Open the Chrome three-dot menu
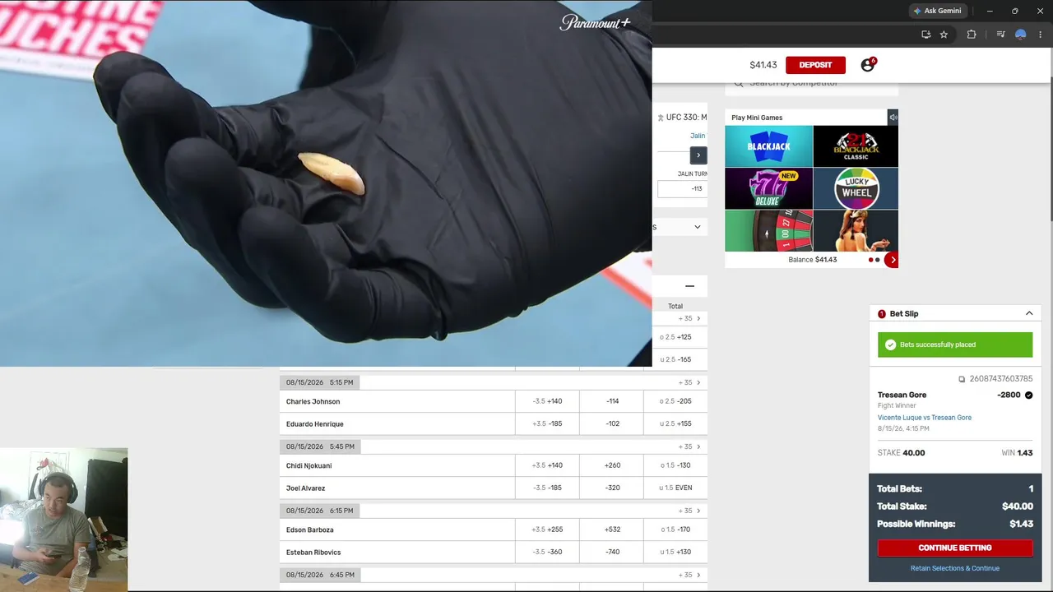The image size is (1053, 592). tap(1041, 35)
